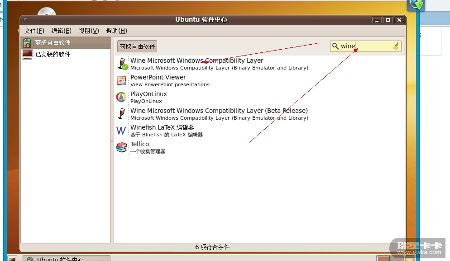Click the '6 项符合条件' status bar text
Image resolution: width=450 pixels, height=261 pixels.
212,247
